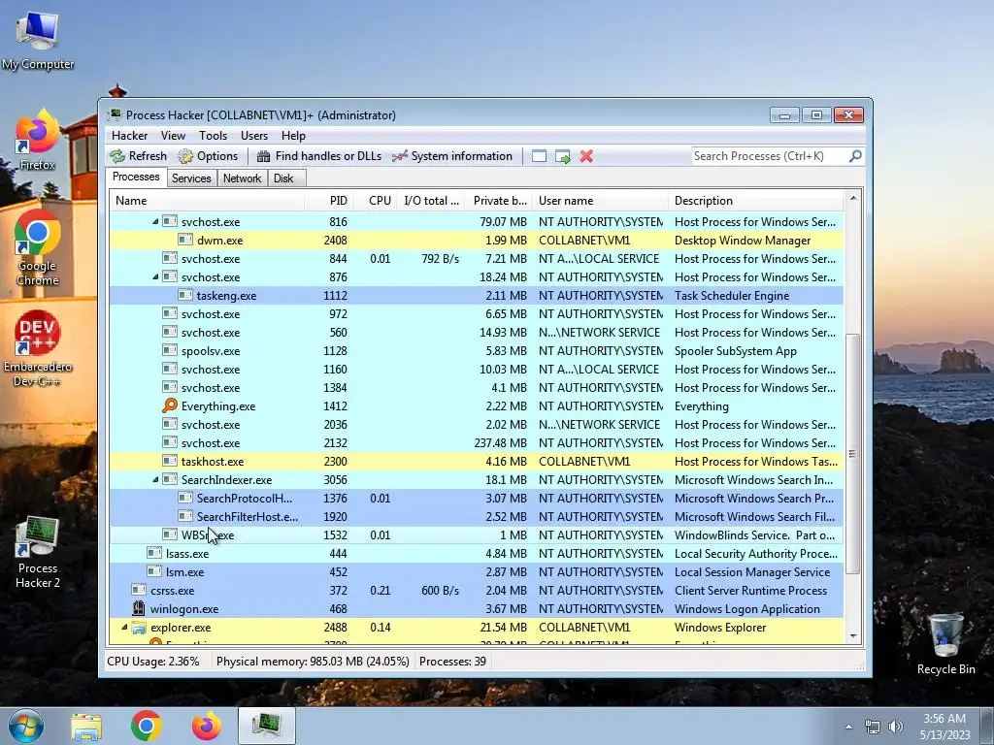Image resolution: width=994 pixels, height=745 pixels.
Task: Click the spoolsv.exe process icon
Action: click(169, 350)
